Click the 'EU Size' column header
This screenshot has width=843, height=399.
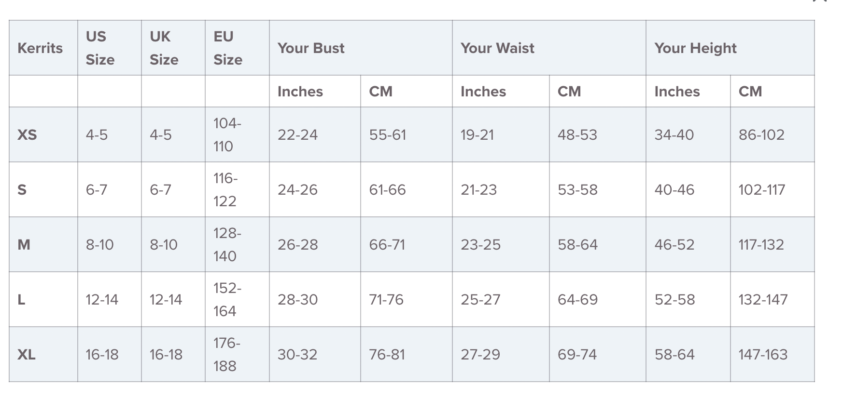coord(228,48)
